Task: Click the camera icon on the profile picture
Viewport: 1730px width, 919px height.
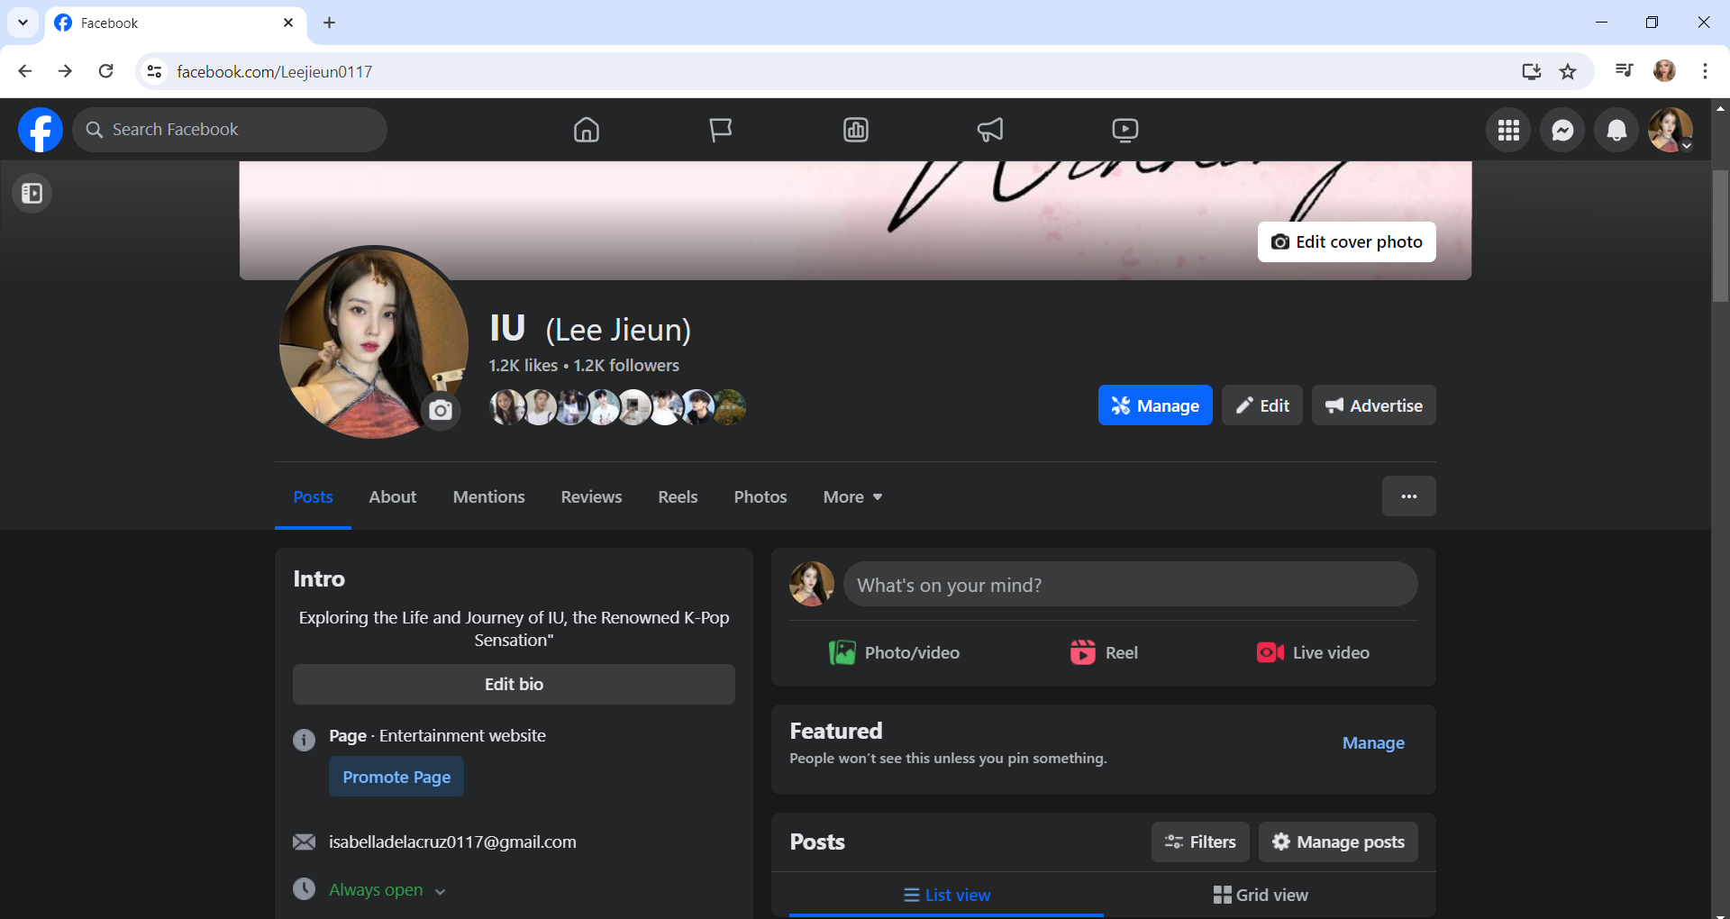Action: pyautogui.click(x=441, y=411)
